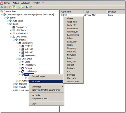Image resolution: width=126 pixels, height=113 pixels.
Task: Click the Forward arrow toolbar icon
Action: click(x=5, y=7)
